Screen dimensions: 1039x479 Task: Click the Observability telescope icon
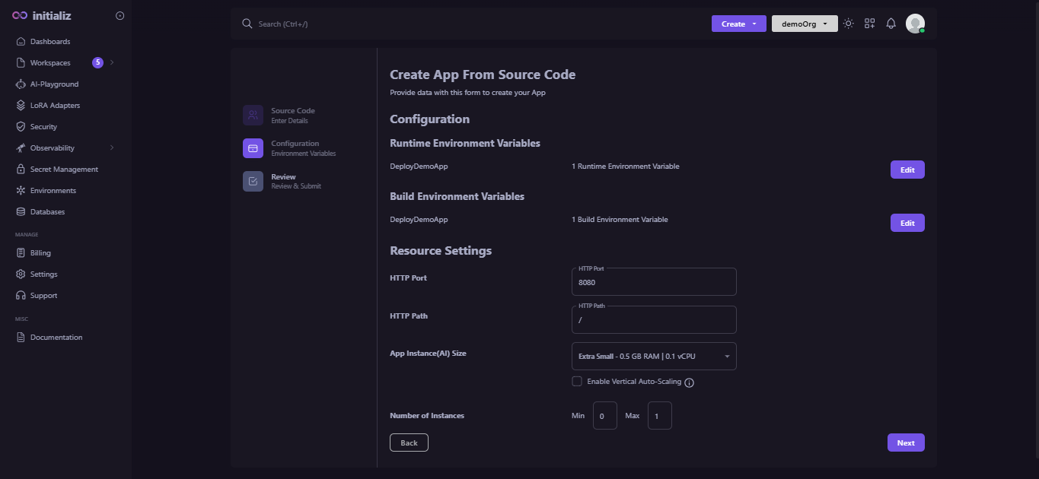(x=21, y=148)
